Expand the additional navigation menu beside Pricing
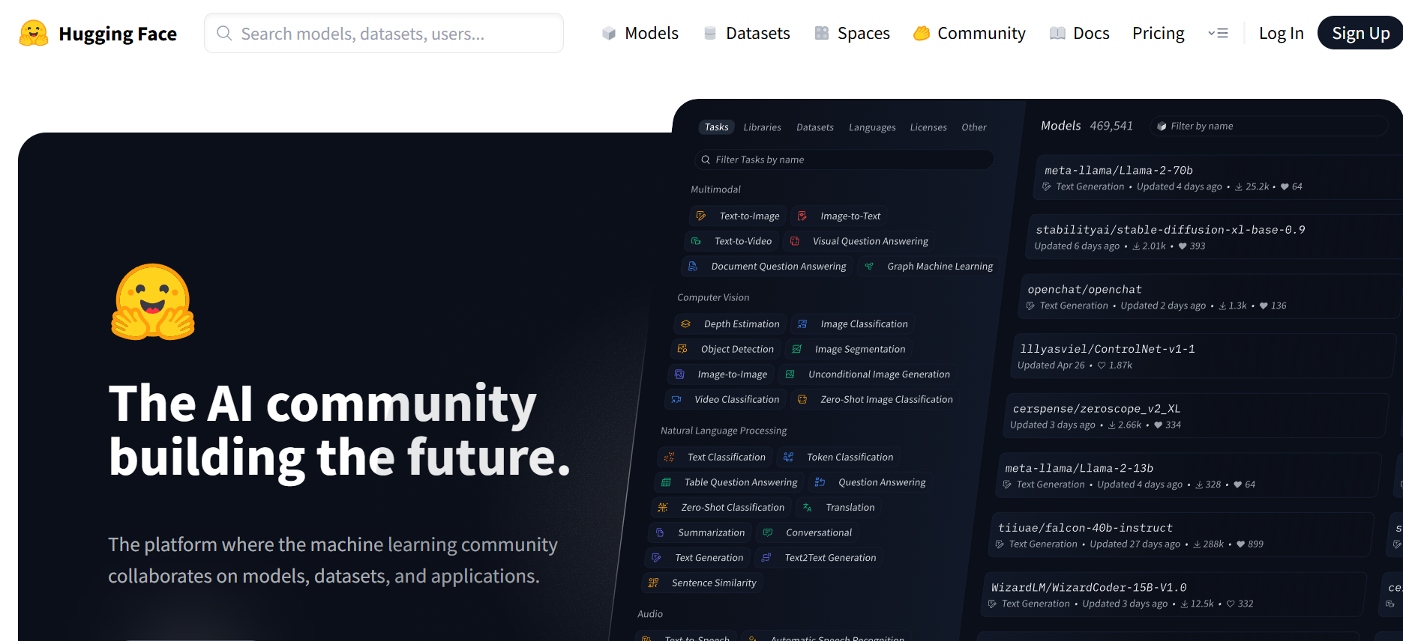Screen dimensions: 1403x641 1218,33
